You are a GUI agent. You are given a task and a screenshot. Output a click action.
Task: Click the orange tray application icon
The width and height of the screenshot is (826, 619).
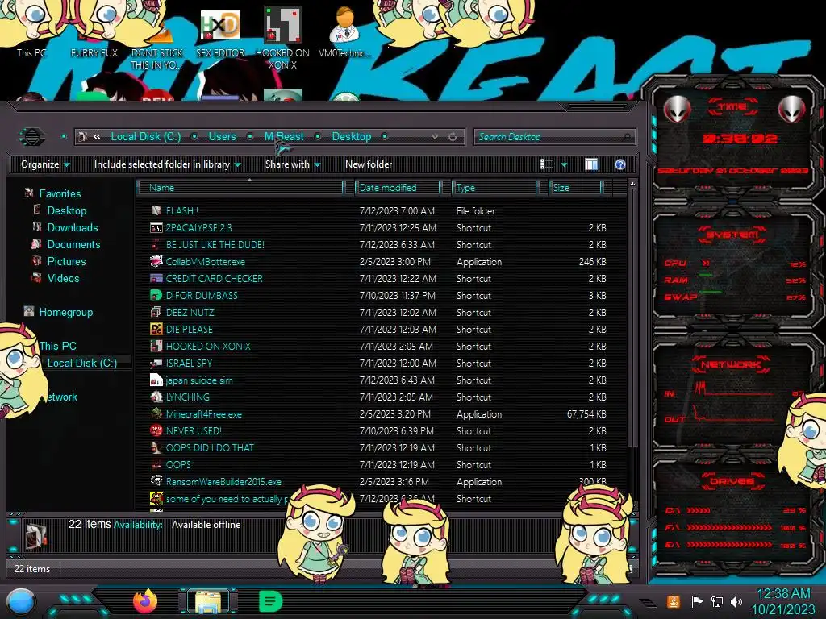674,601
